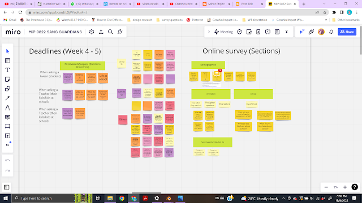The image size is (362, 203).
Task: Select the purple Specific Qs sticky note
Action: (x=122, y=94)
